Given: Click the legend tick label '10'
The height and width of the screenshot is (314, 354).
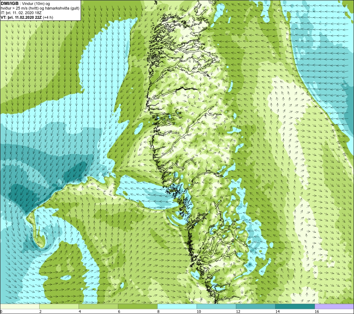Looking at the screenshot, I should [199, 312].
